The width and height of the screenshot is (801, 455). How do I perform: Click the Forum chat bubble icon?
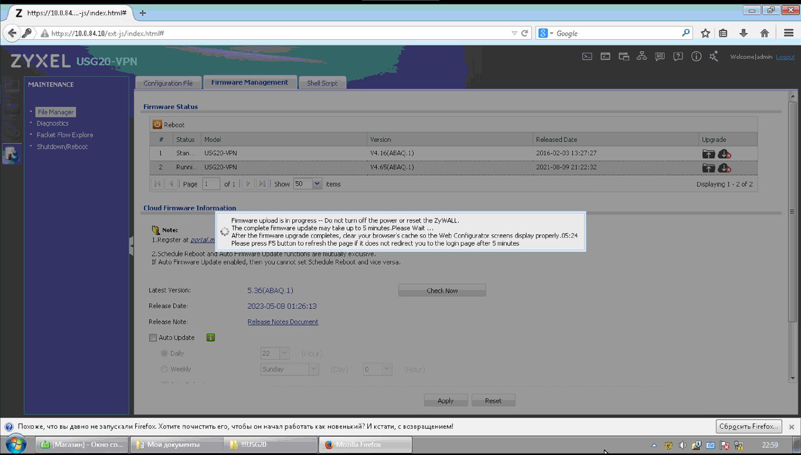660,56
